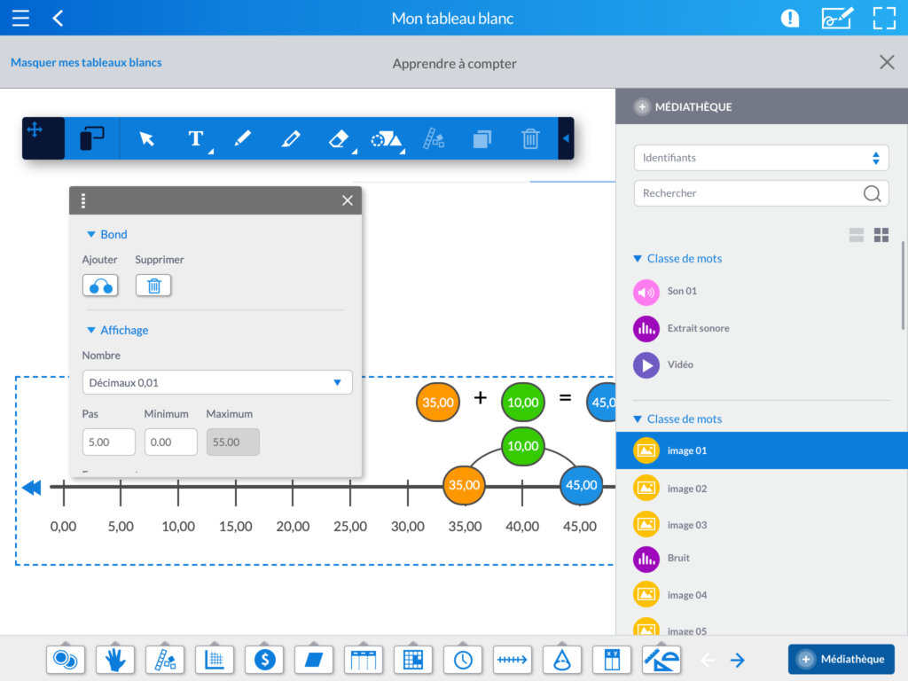The height and width of the screenshot is (681, 908).
Task: Select the arrow pointer tool
Action: coord(147,138)
